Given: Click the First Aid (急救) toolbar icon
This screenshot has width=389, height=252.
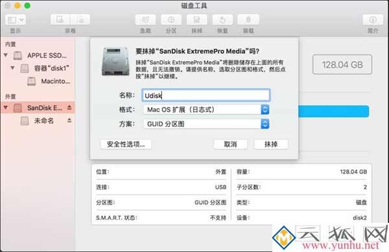Looking at the screenshot, I should (145, 20).
